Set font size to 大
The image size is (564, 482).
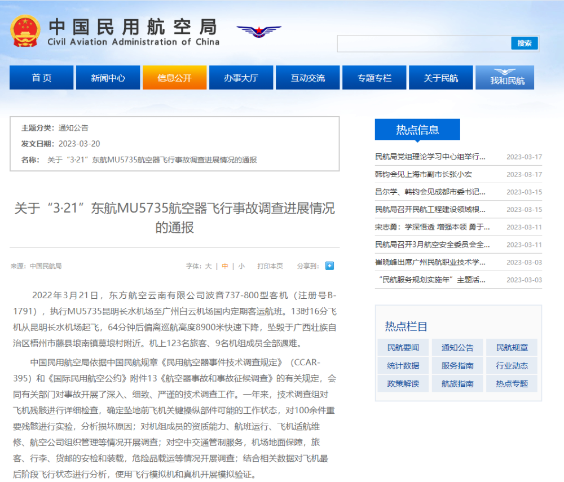tap(208, 266)
